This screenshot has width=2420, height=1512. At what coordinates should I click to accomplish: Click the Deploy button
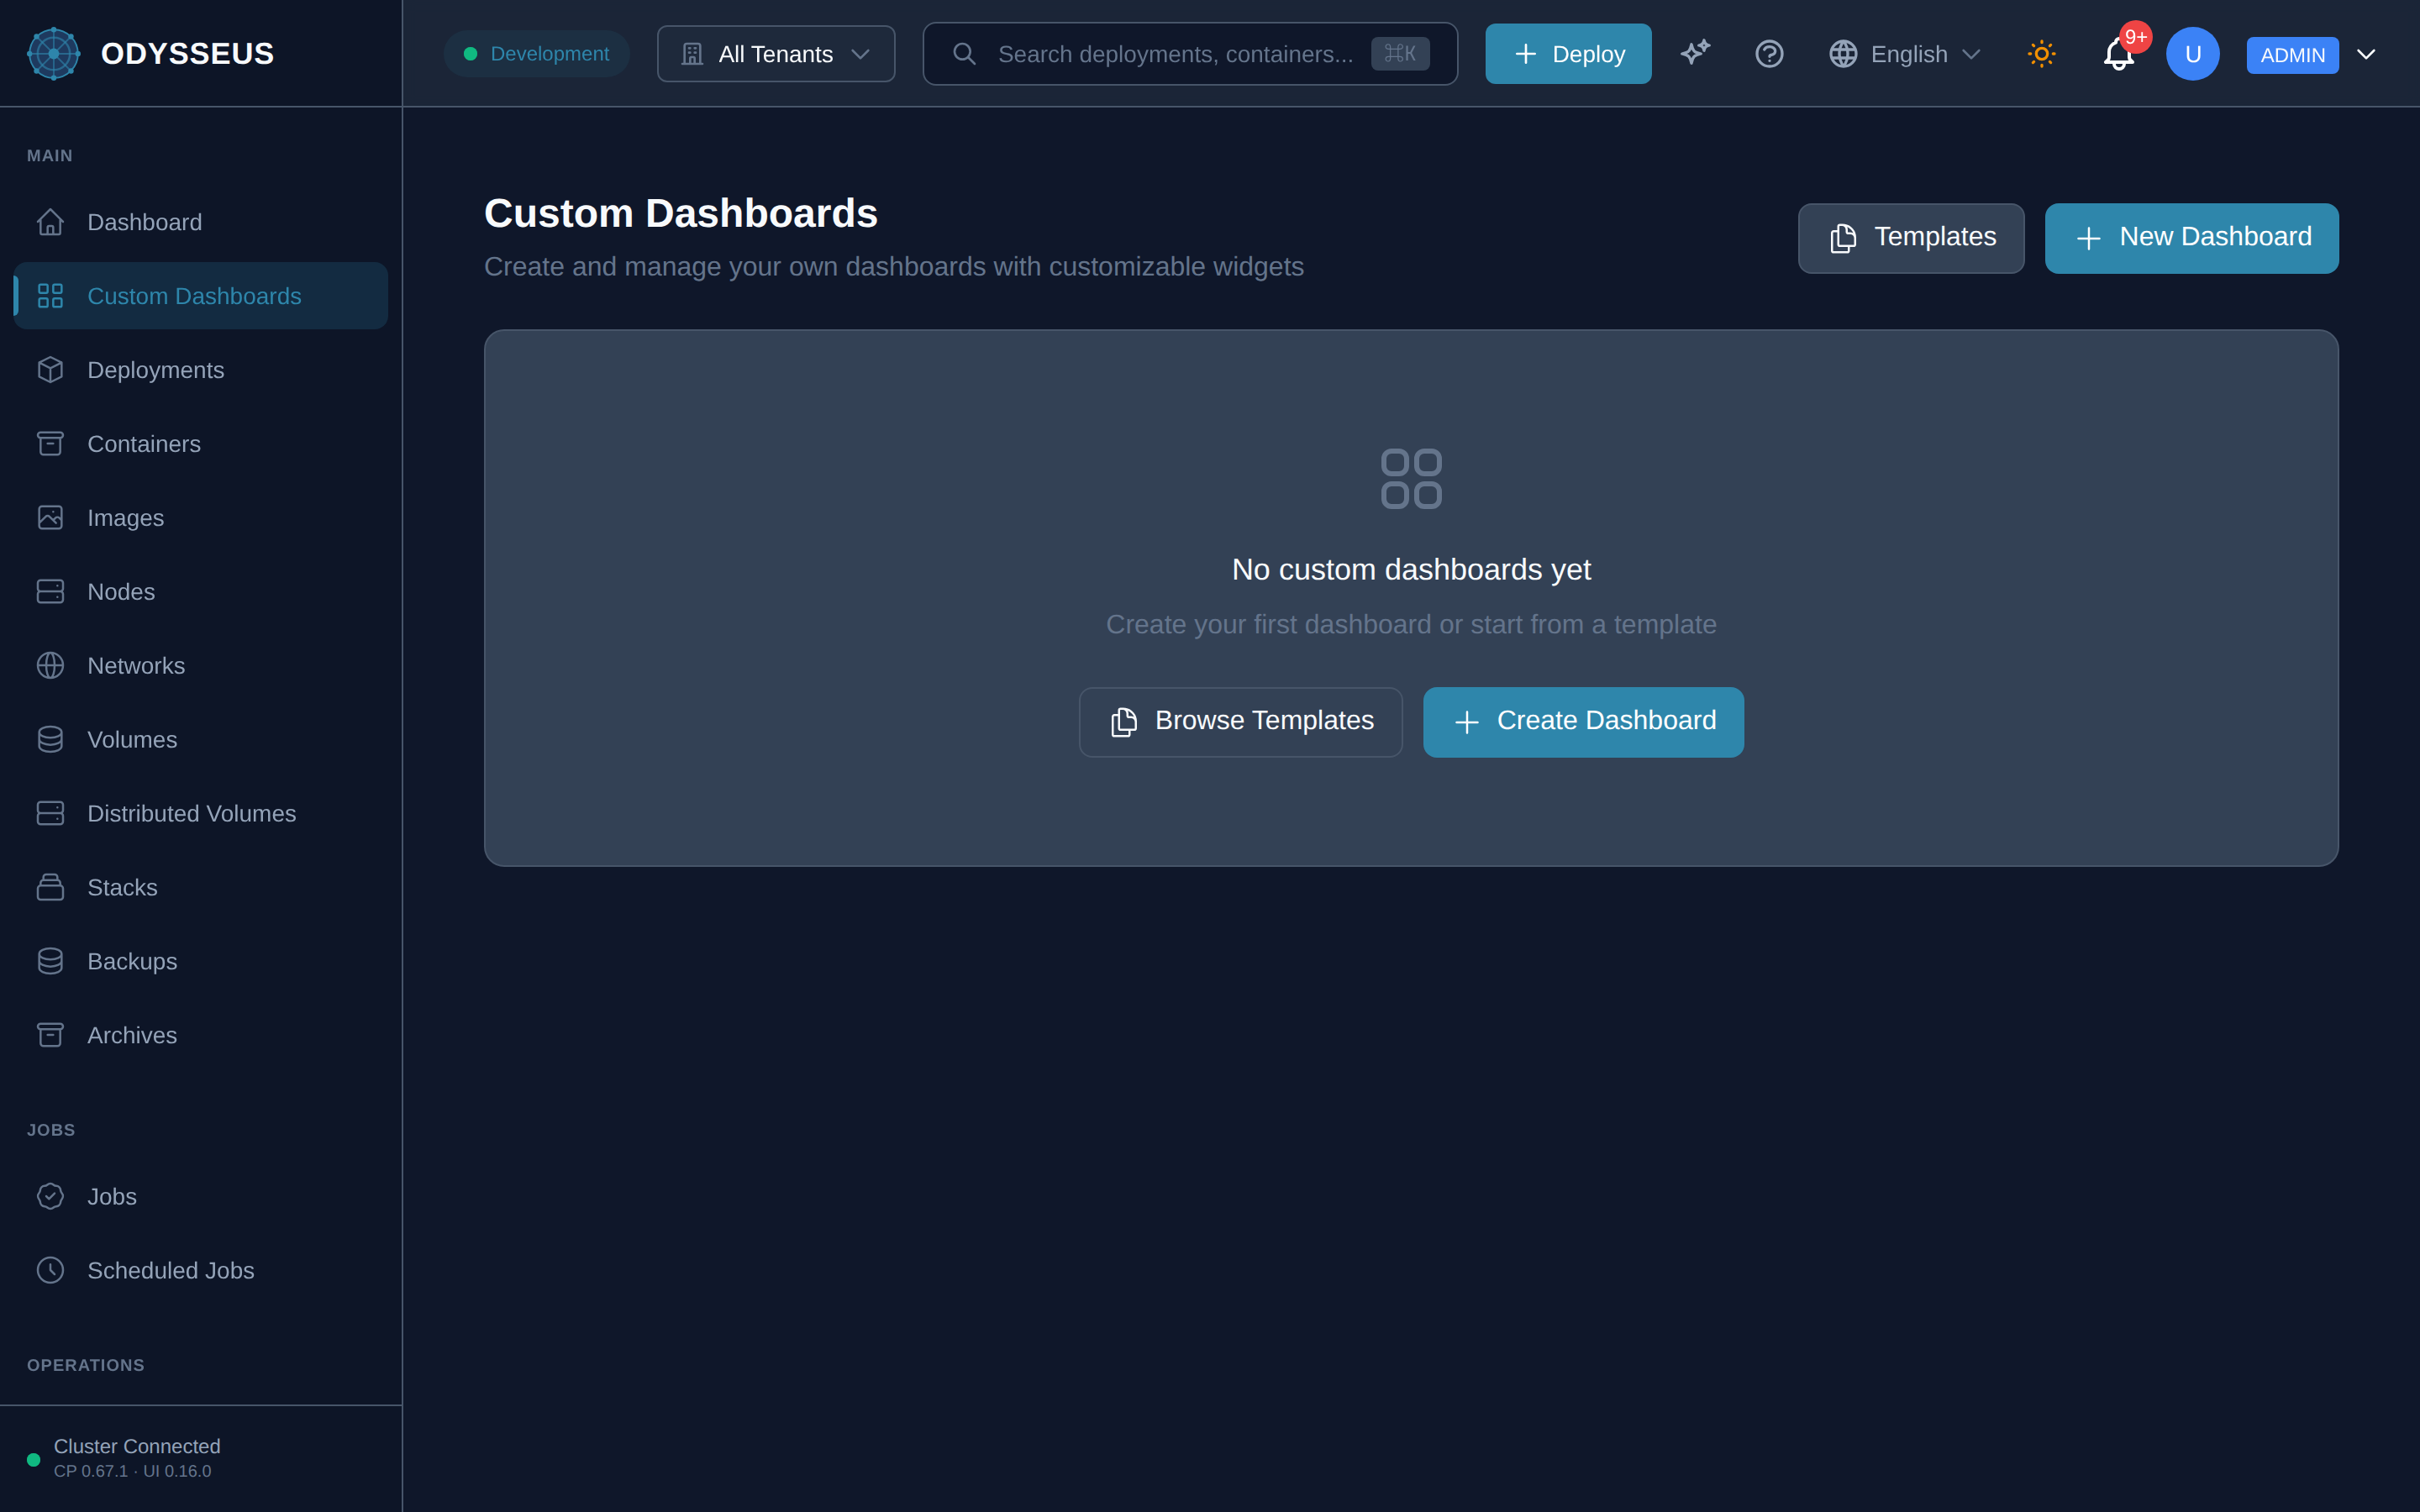[x=1568, y=54]
